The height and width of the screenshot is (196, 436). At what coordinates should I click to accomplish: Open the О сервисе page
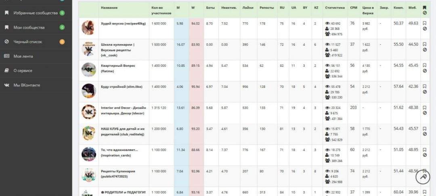click(x=36, y=71)
